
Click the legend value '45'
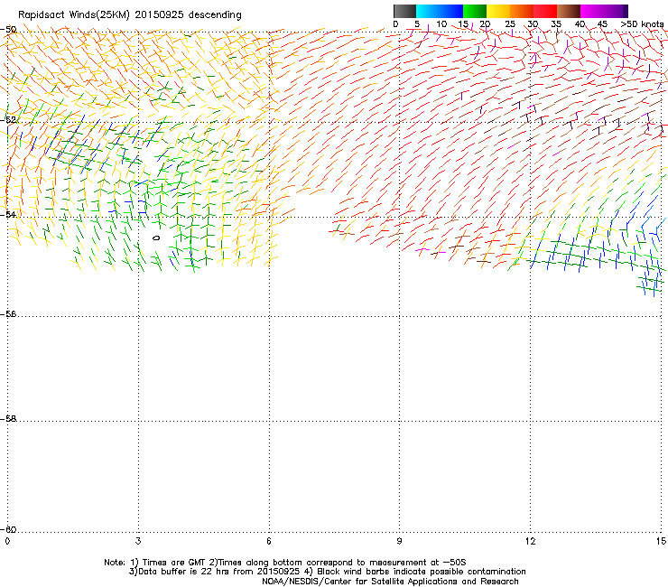coord(602,24)
